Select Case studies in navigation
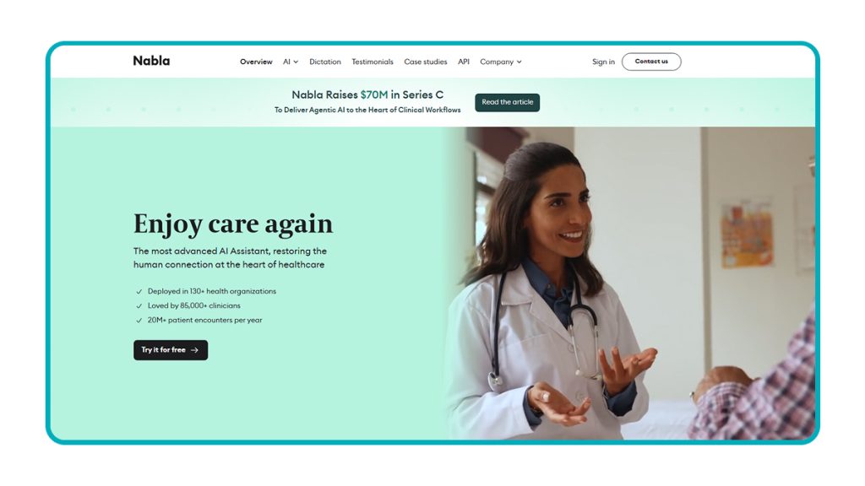The height and width of the screenshot is (486, 865). 426,62
